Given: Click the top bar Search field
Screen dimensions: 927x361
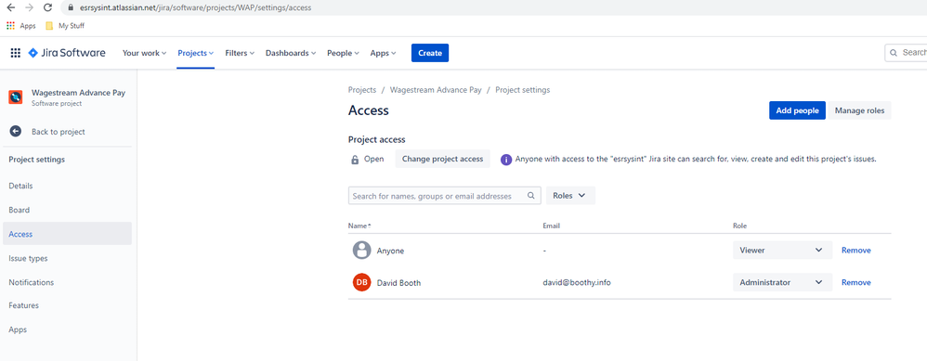Looking at the screenshot, I should (x=906, y=53).
